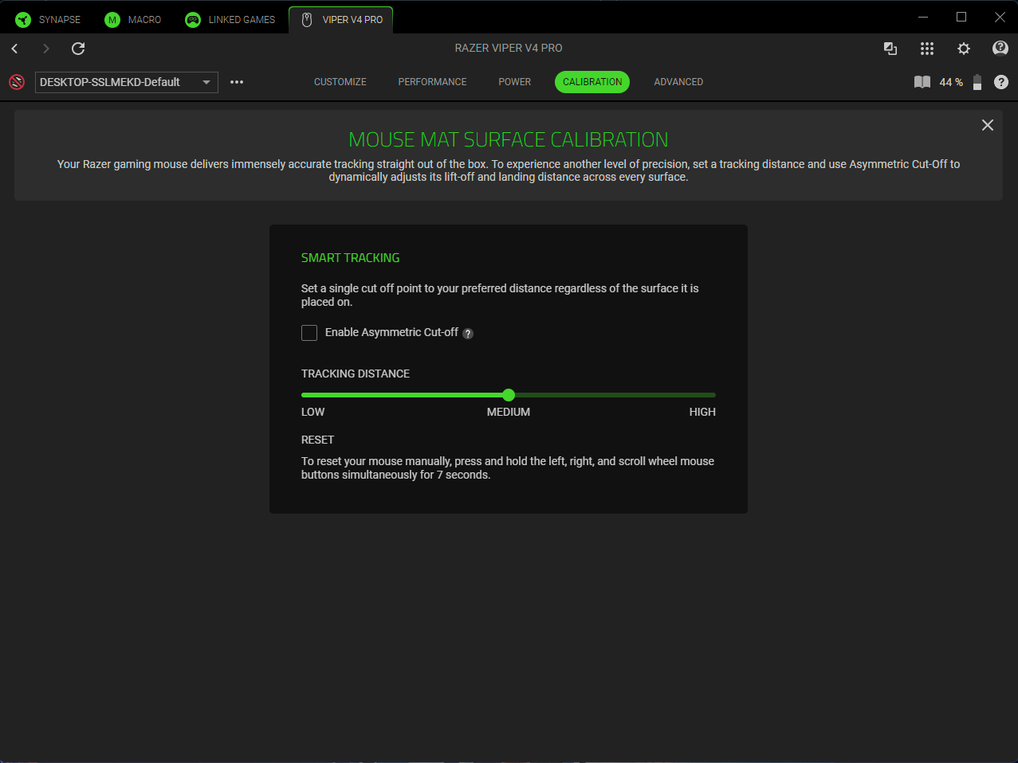
Task: Open the feedback/help chat icon
Action: point(1000,49)
